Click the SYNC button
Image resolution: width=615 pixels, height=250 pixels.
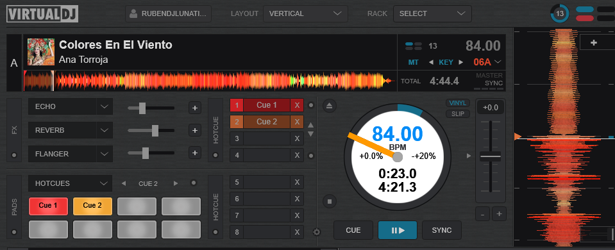coord(442,230)
